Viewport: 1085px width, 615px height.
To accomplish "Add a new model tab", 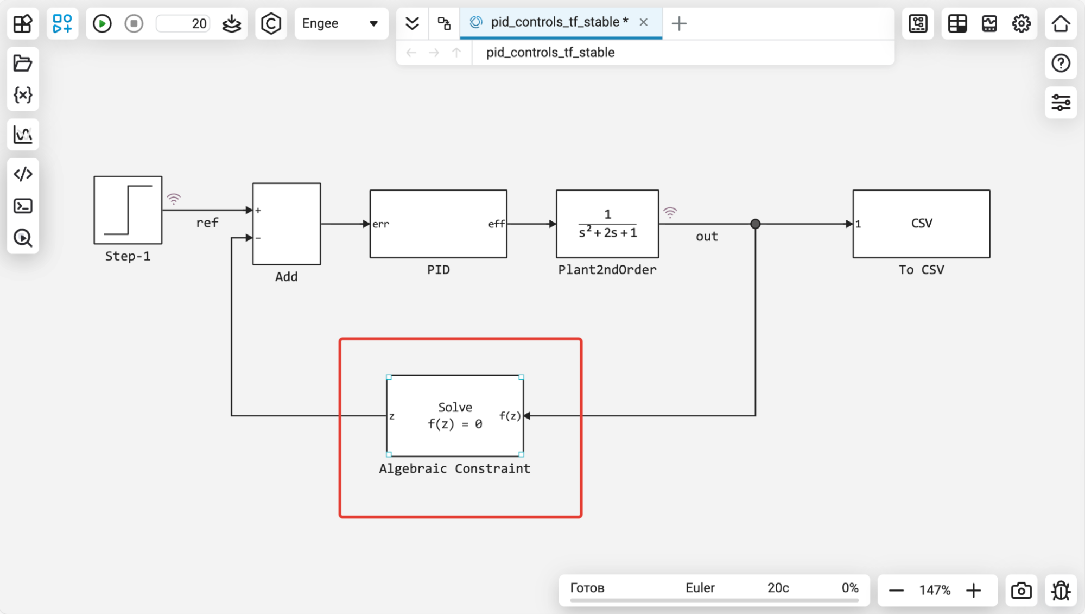I will coord(679,23).
